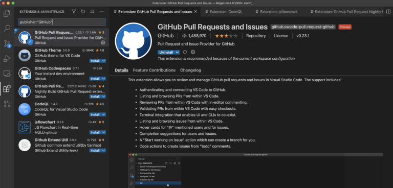The image size is (393, 188).
Task: Click the CodeQL extension icon
Action: [25, 109]
